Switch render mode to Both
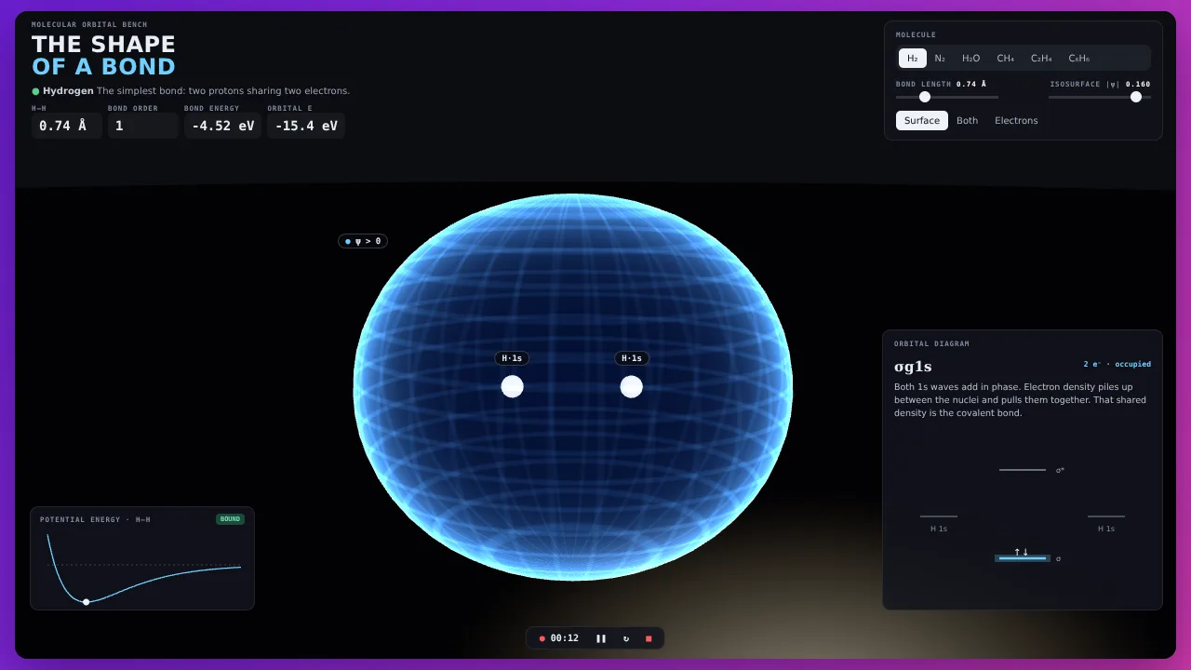Image resolution: width=1191 pixels, height=670 pixels. [x=968, y=121]
